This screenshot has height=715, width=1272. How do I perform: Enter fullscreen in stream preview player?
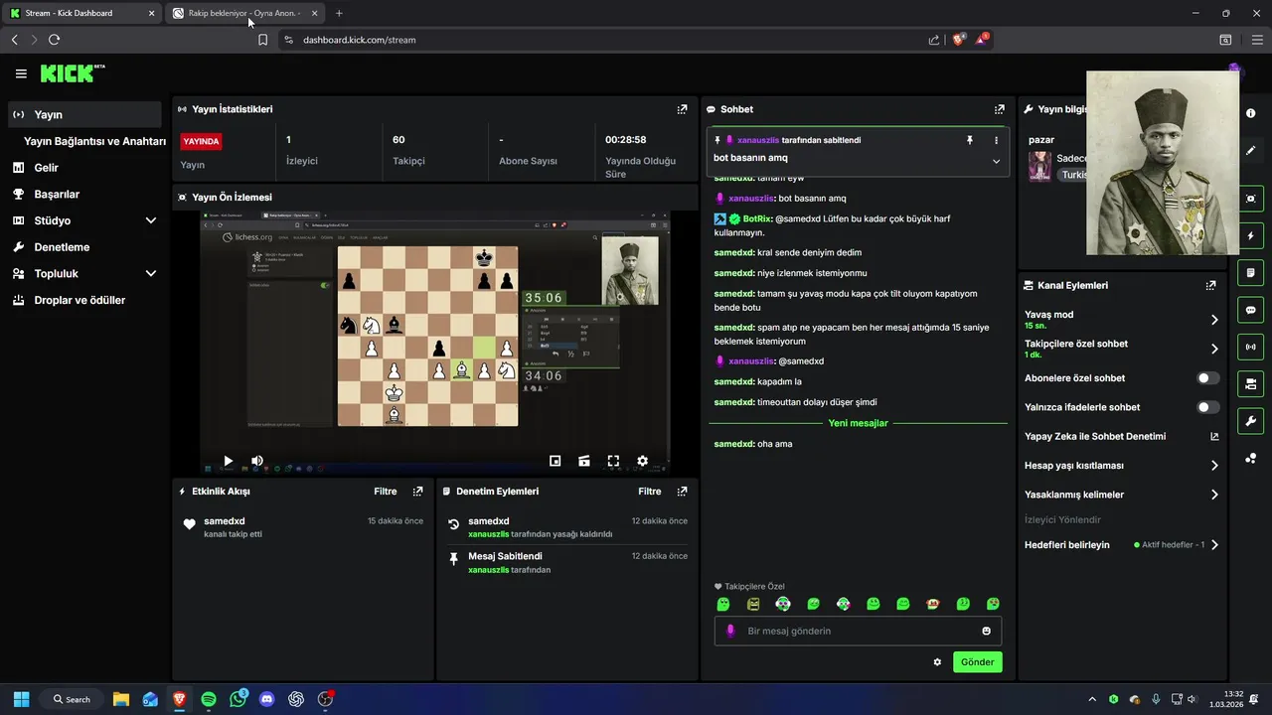(613, 461)
